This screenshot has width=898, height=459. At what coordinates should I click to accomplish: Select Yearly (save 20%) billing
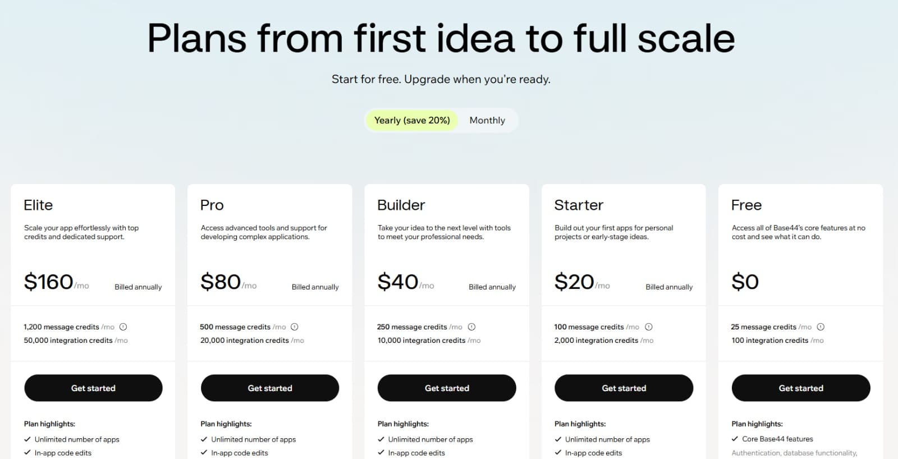[411, 120]
